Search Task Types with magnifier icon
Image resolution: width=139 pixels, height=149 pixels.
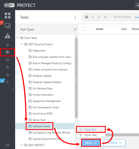(75, 29)
